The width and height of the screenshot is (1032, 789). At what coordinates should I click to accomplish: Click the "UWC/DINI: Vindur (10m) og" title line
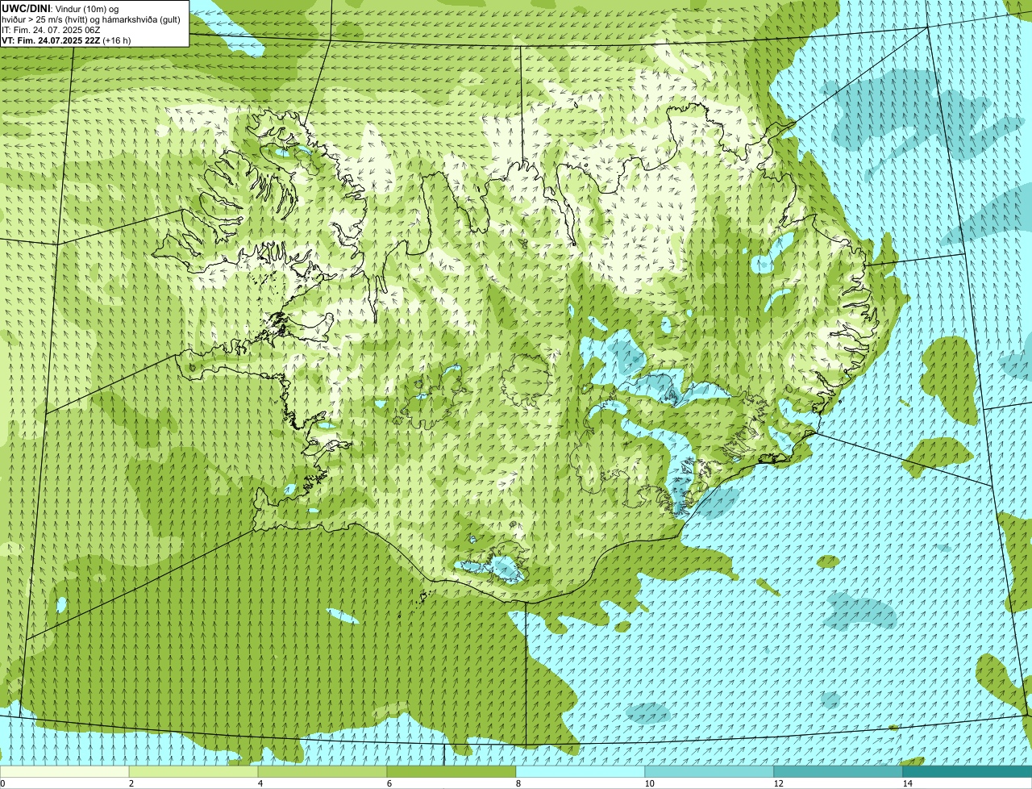point(60,8)
